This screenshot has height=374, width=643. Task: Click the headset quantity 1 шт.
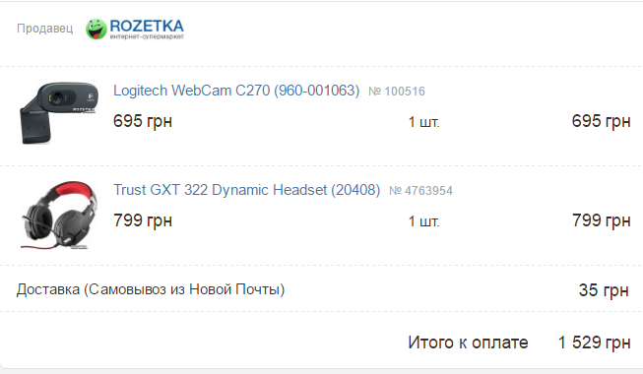[424, 221]
